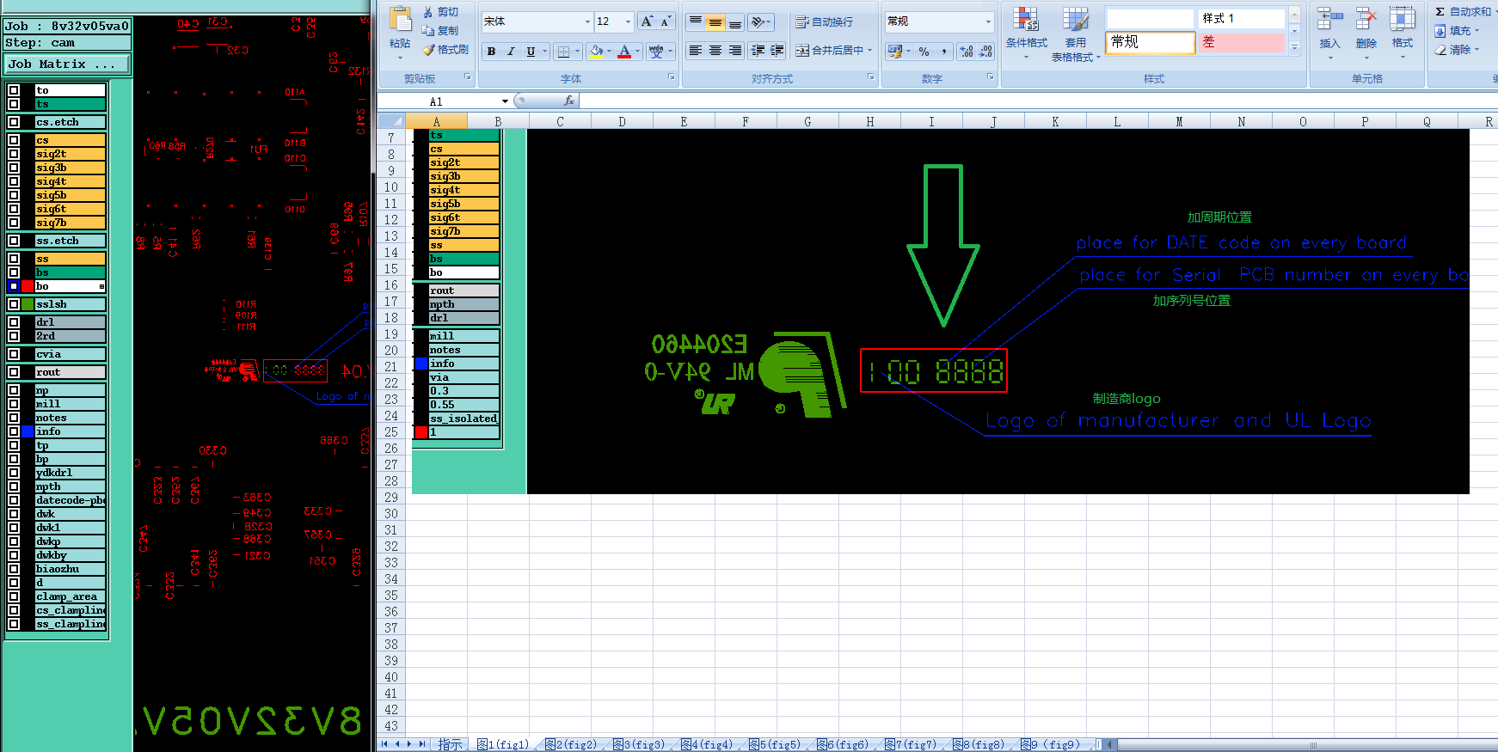The image size is (1498, 752).
Task: Click the insert function fx icon
Action: tap(568, 101)
